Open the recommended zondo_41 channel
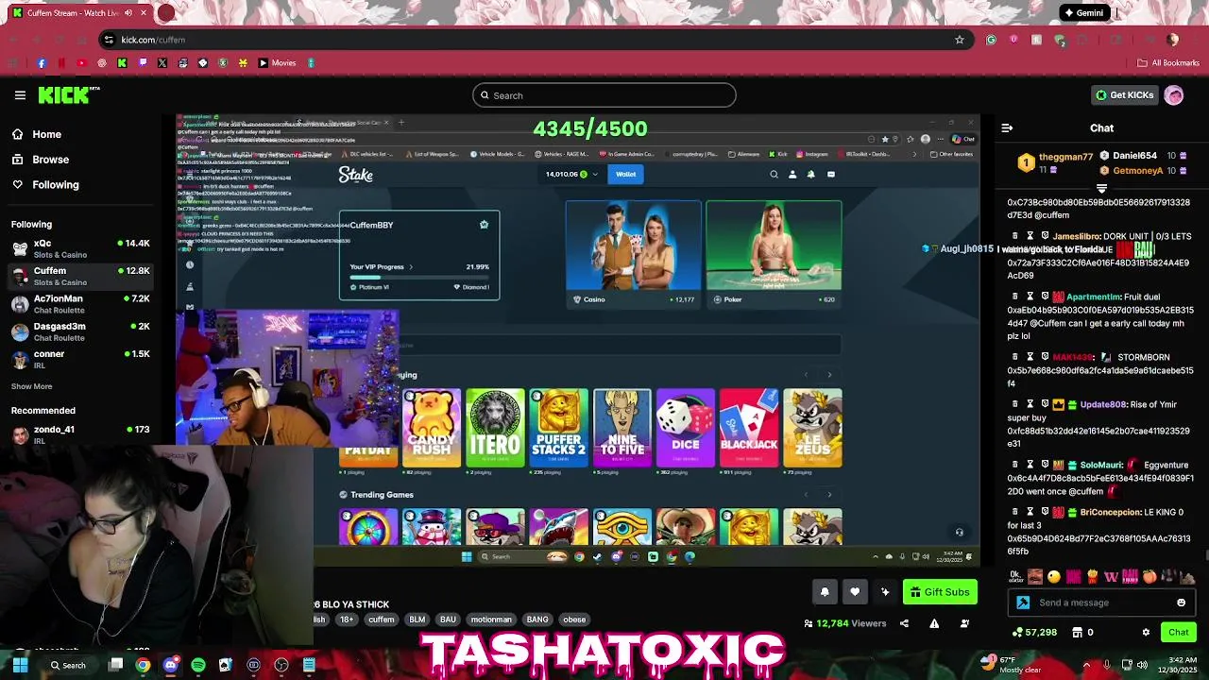The image size is (1209, 680). (80, 433)
